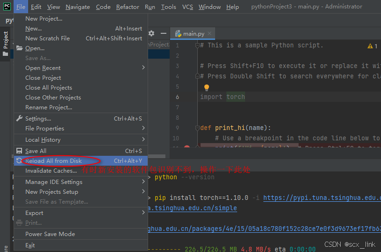Click the Settings wrench icon

click(19, 118)
